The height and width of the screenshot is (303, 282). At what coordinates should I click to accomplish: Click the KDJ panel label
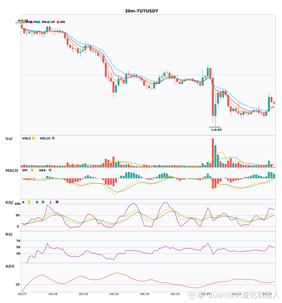click(x=9, y=203)
